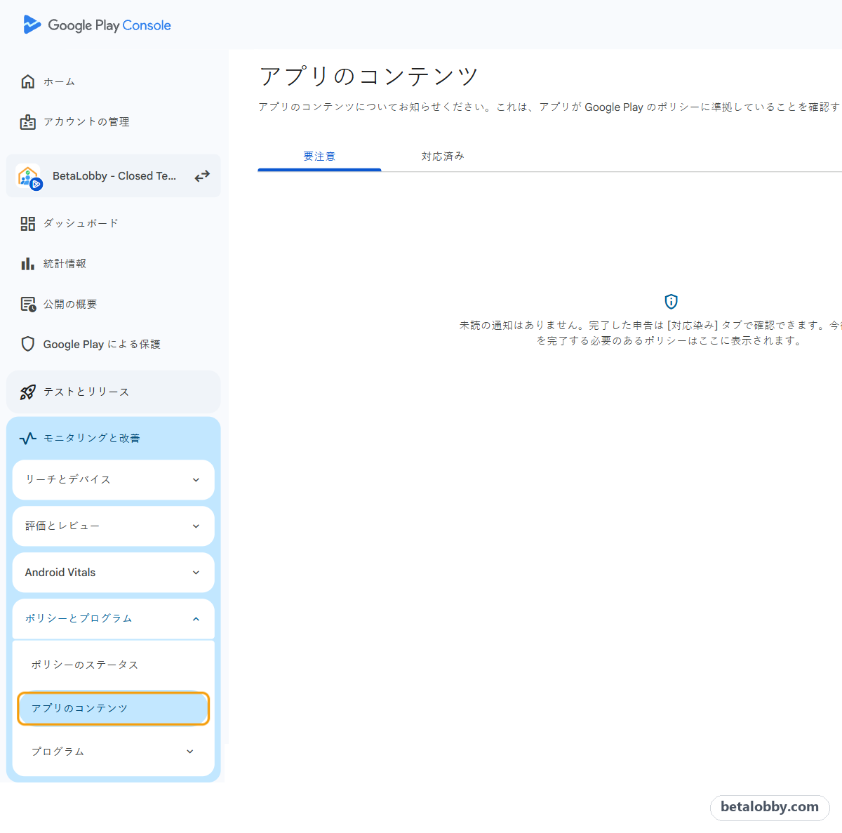Switch to the 対応済み tab
The image size is (842, 833).
443,156
